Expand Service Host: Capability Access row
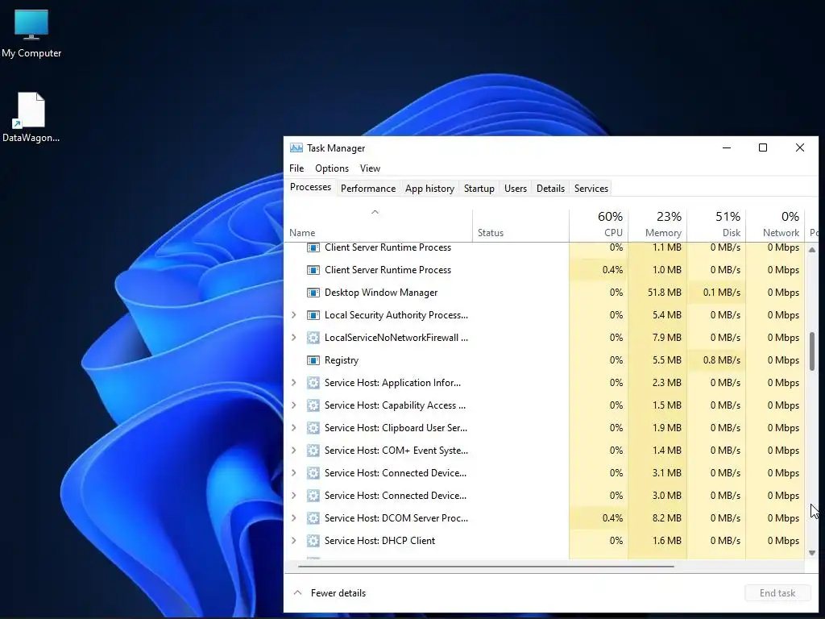Viewport: 825px width, 619px height. tap(294, 405)
